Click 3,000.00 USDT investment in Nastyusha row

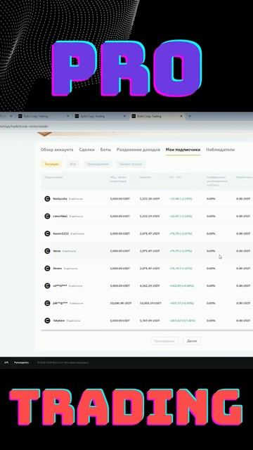[x=120, y=198]
